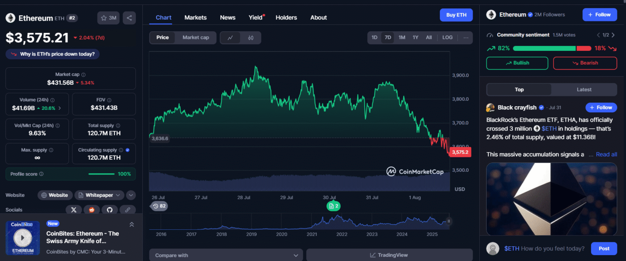Expand more website links chevron
Screen dimensions: 626x261
(131, 195)
